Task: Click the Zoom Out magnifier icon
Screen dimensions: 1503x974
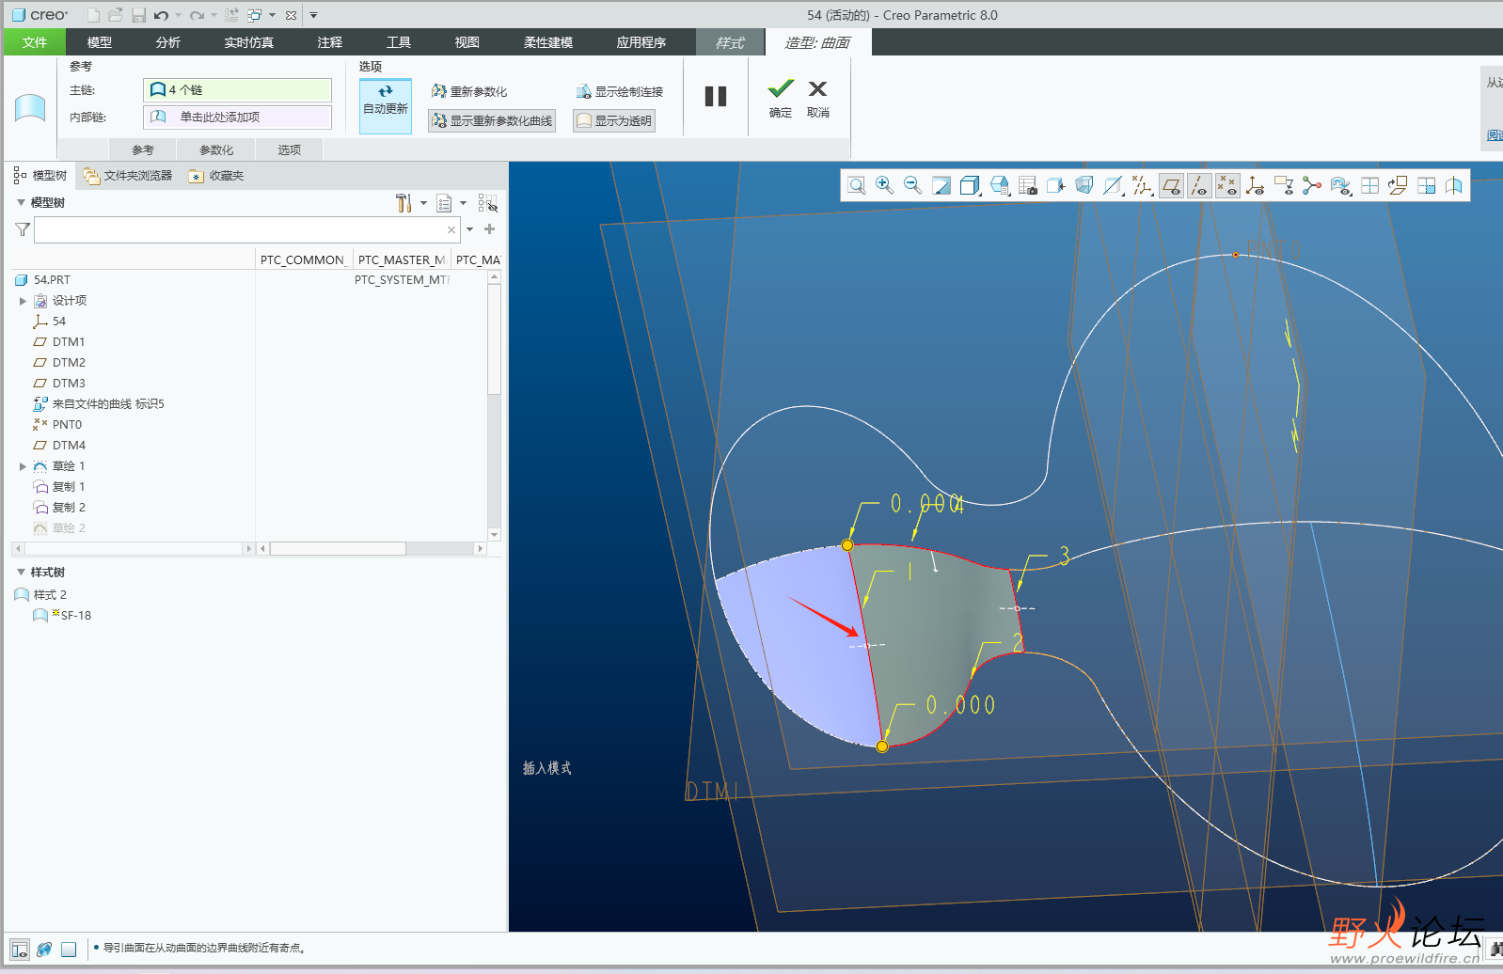Action: 912,185
